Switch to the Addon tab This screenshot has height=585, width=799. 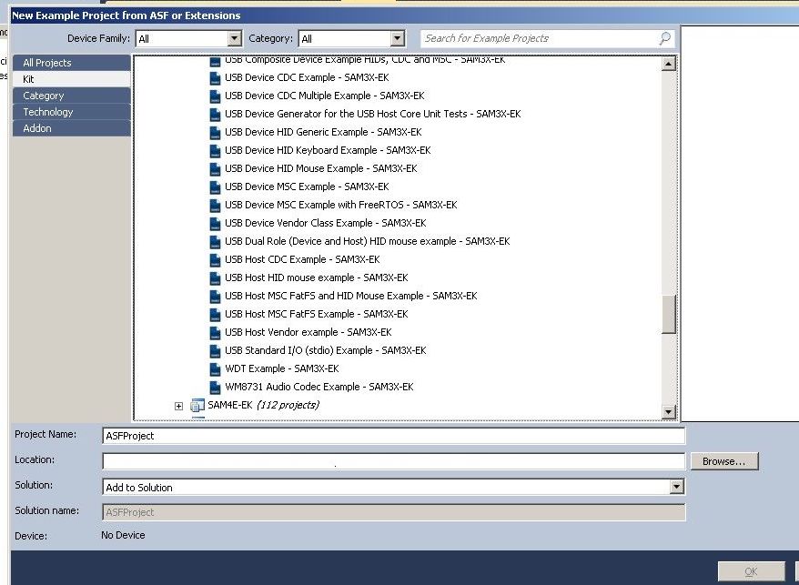(x=71, y=128)
